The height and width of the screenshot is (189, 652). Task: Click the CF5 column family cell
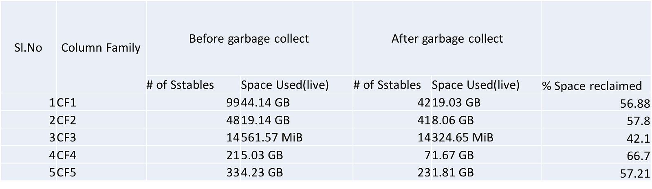(66, 173)
